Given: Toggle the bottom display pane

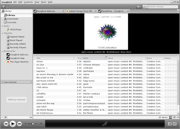Looking at the screenshot, I should coord(174,117).
